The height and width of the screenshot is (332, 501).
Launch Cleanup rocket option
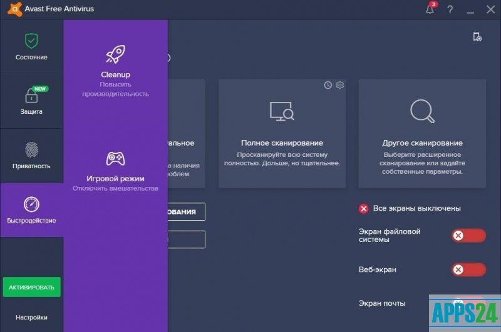coord(115,71)
